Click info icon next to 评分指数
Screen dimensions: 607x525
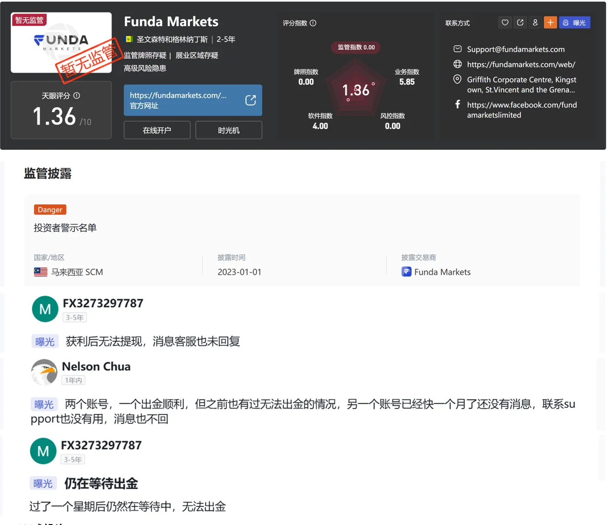tap(313, 23)
